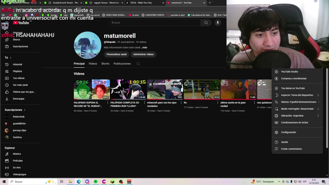The image size is (329, 185).
Task: Open Combinaciones de teclas entry
Action: pyautogui.click(x=294, y=123)
